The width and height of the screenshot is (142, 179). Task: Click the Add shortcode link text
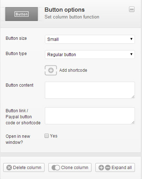(73, 70)
